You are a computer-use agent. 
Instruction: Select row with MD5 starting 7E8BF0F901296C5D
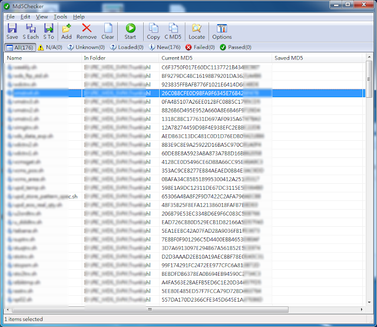pos(184,239)
